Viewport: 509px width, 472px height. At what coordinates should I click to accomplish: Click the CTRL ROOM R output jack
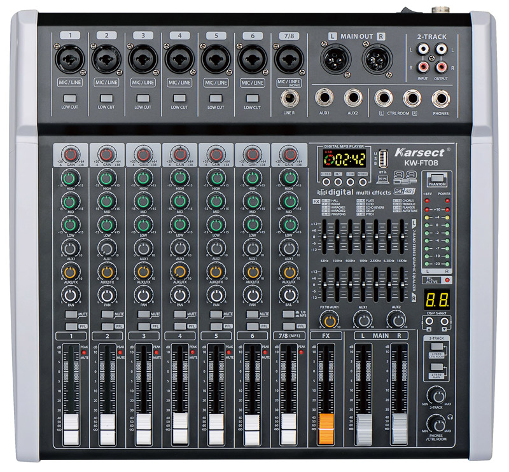(x=412, y=98)
